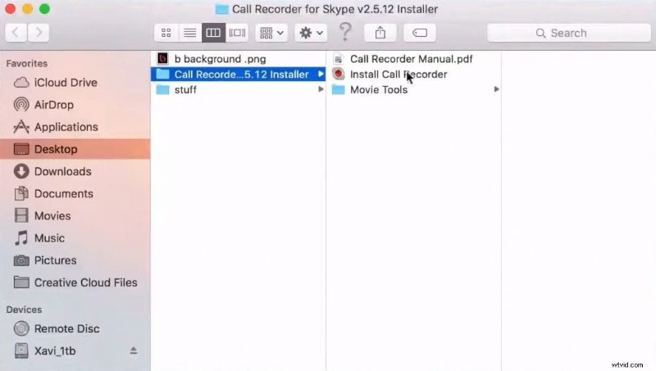
Task: Select Desktop in sidebar
Action: click(75, 149)
